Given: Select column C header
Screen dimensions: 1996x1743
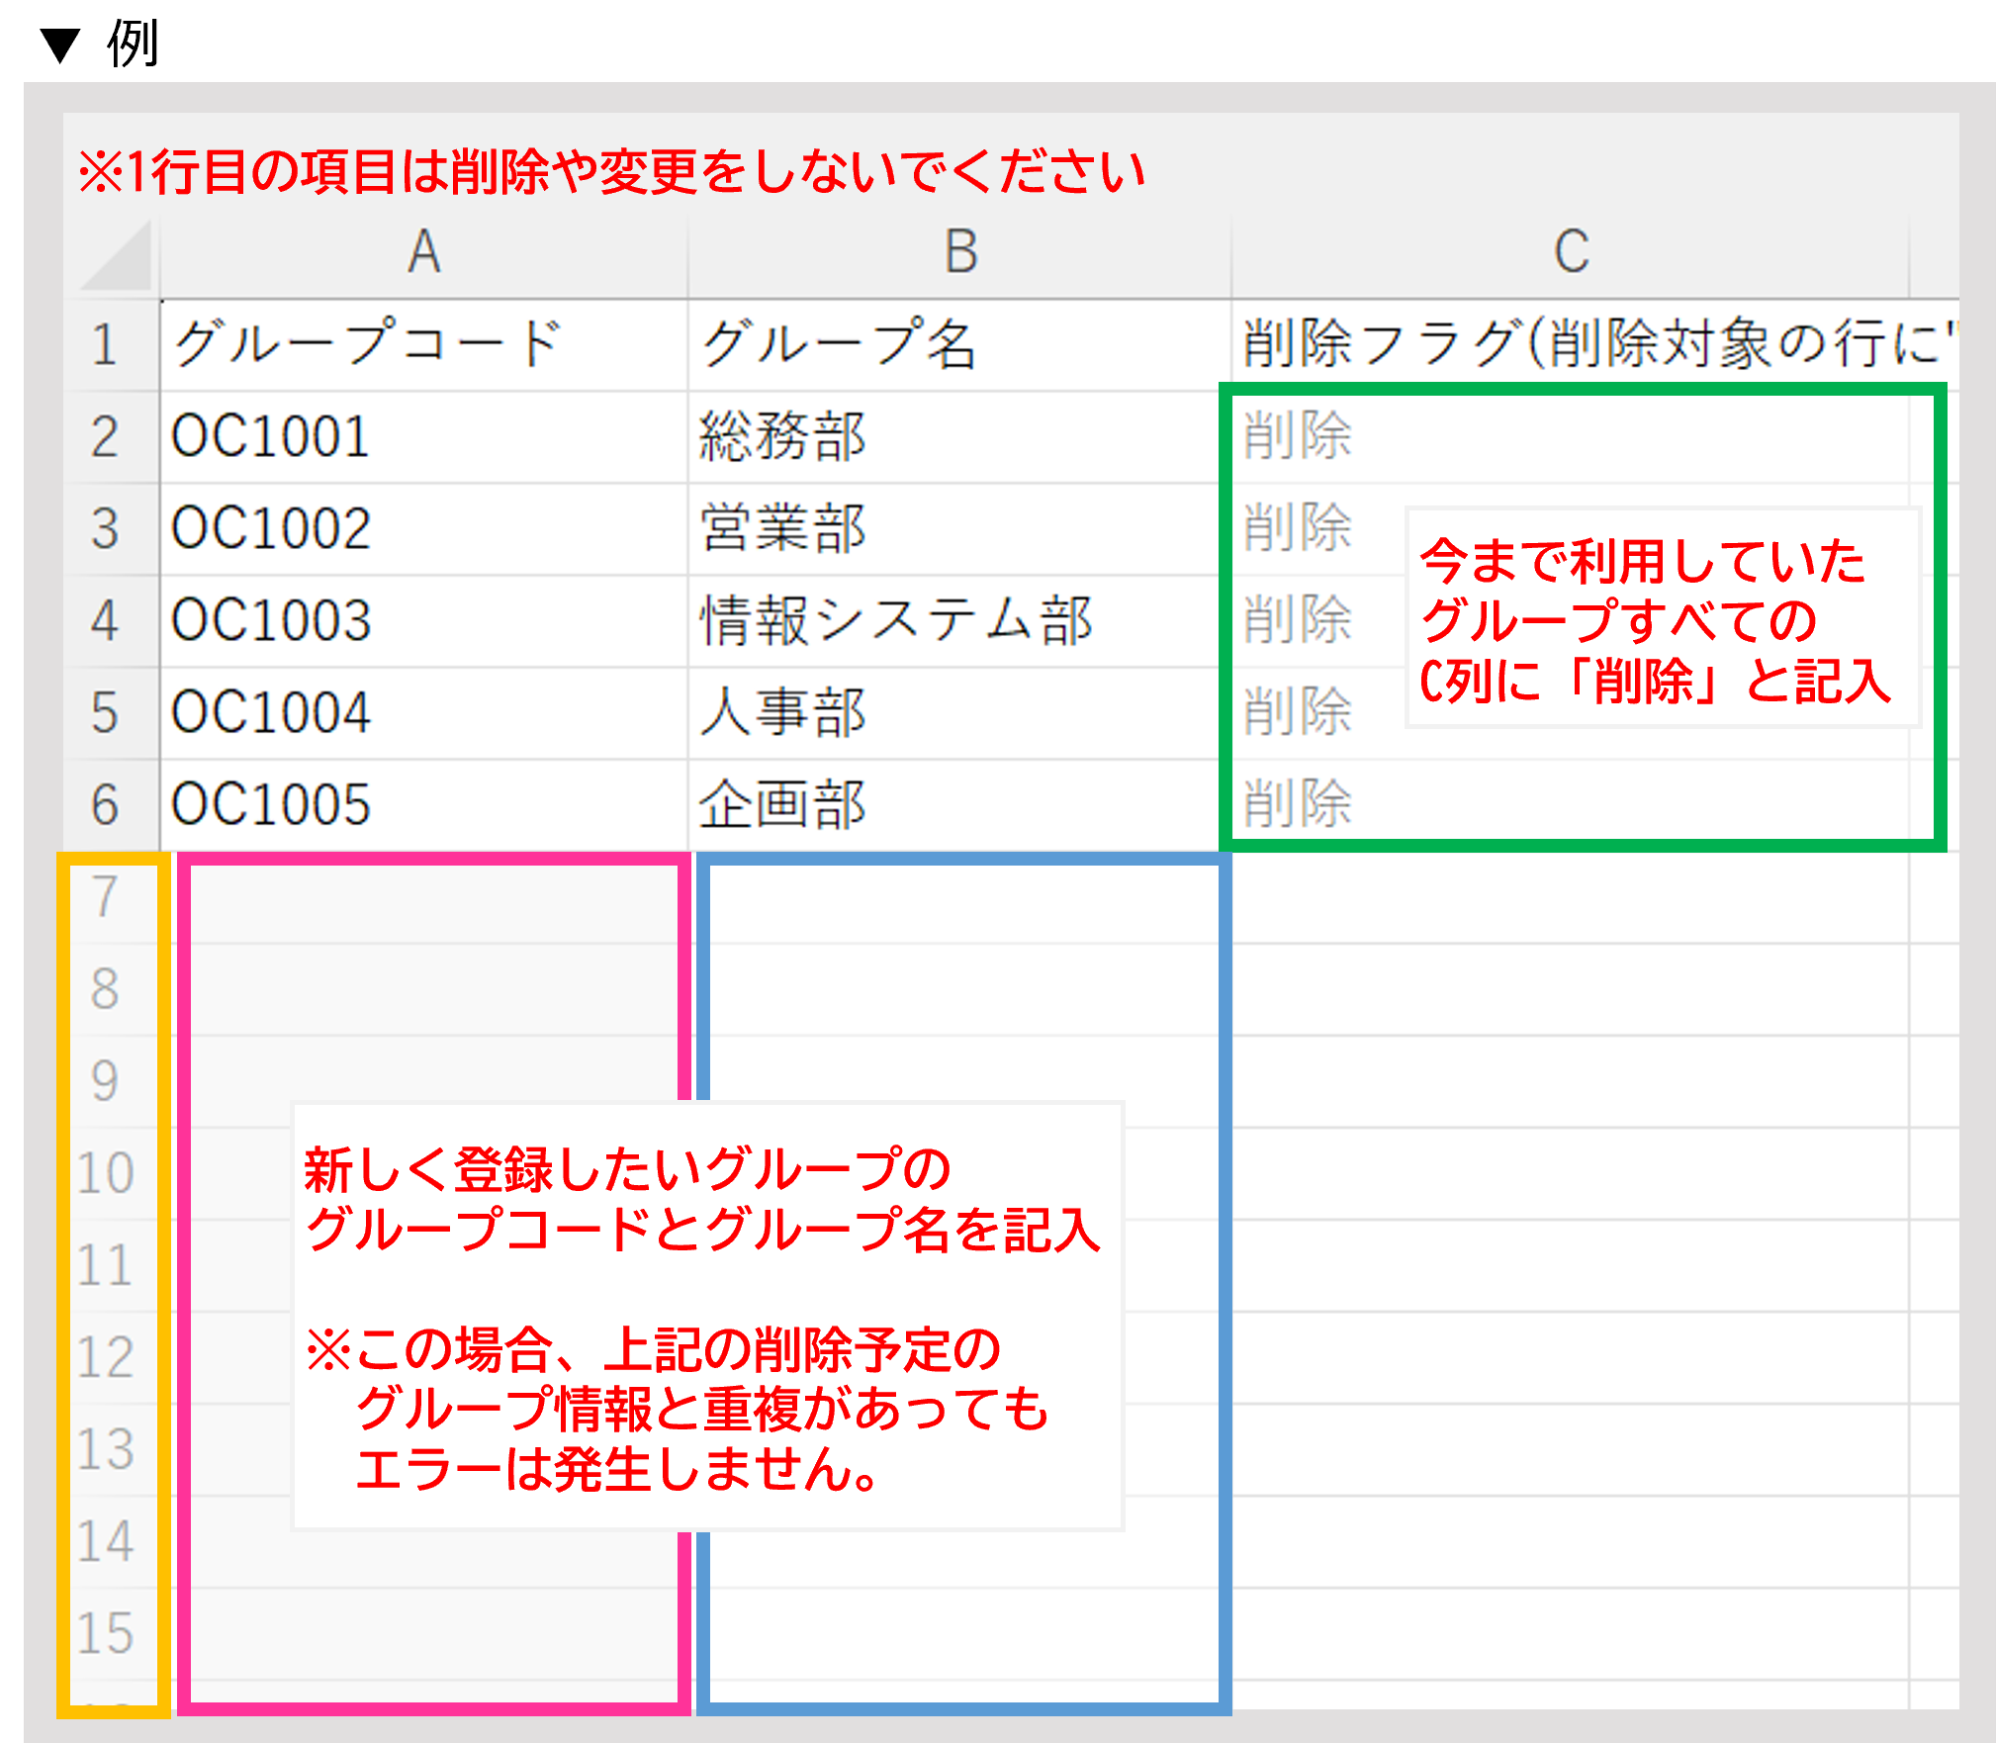Looking at the screenshot, I should [1570, 251].
